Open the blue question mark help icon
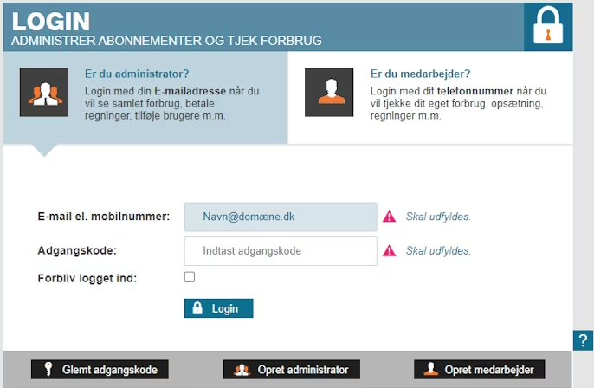 [584, 340]
